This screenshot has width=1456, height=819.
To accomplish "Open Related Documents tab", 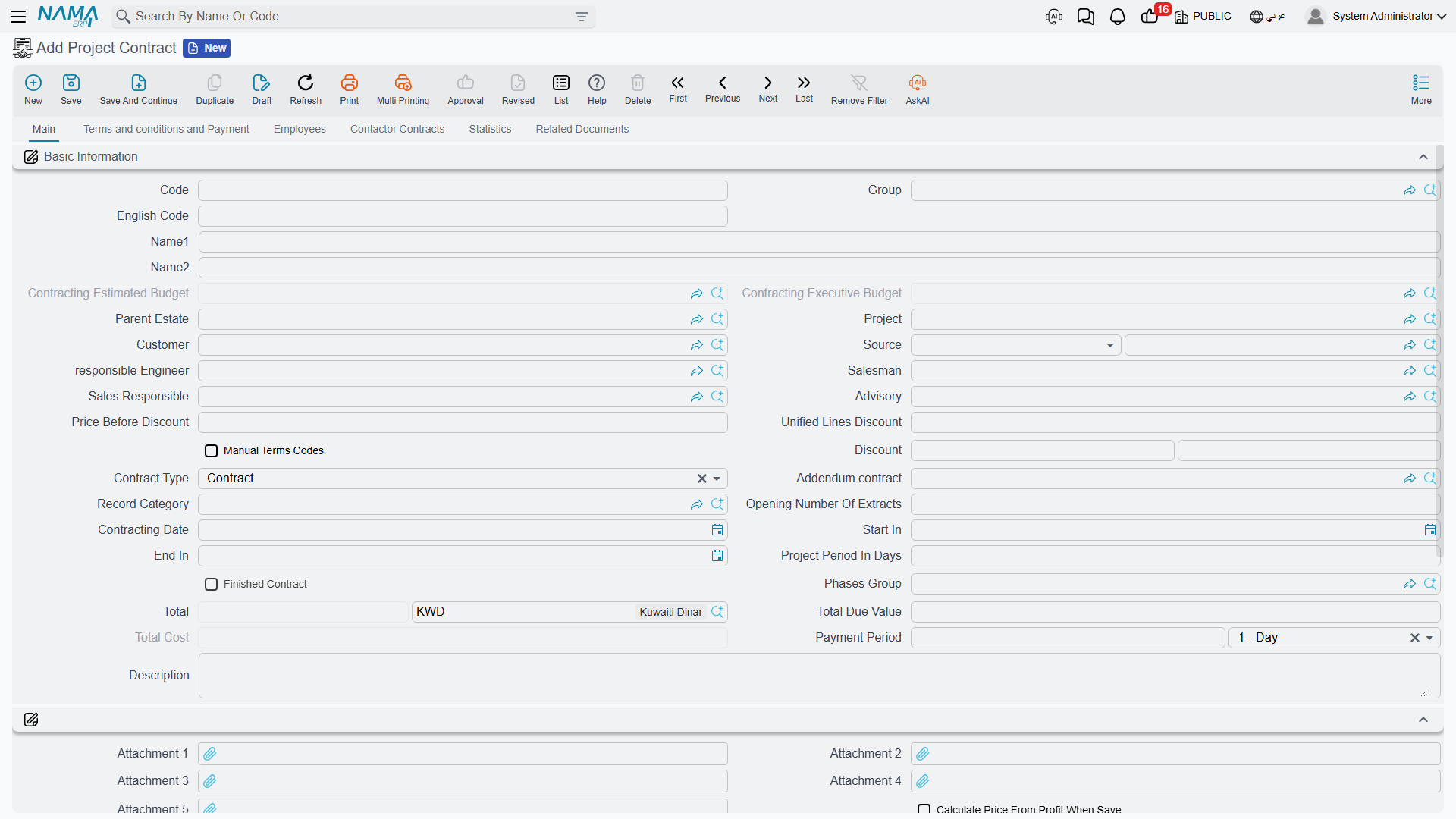I will [x=582, y=129].
